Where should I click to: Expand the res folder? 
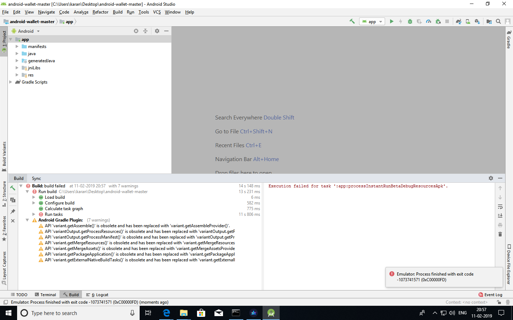coord(17,75)
